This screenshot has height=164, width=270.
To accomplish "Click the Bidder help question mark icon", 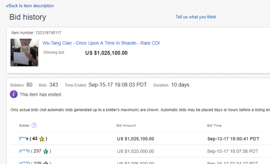I will 34,126.
